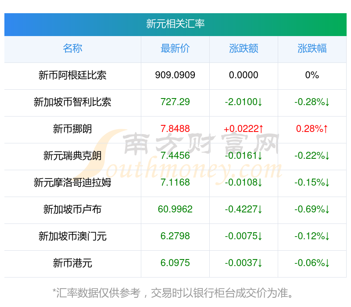
Task: Click the price 7.1168
Action: (x=175, y=183)
